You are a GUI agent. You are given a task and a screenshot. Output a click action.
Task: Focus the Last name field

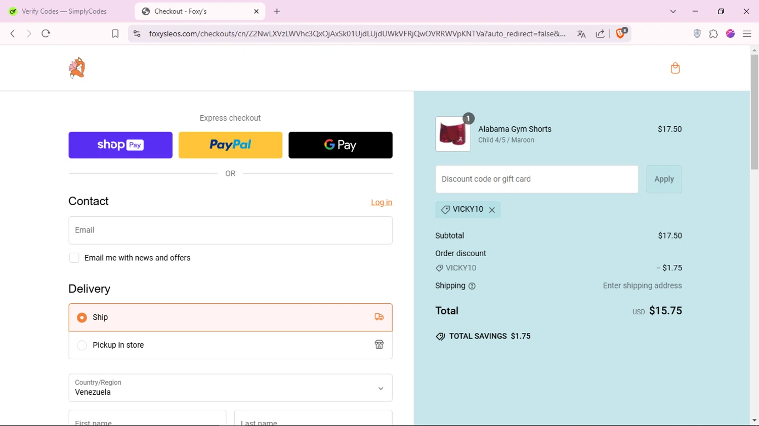tap(313, 418)
